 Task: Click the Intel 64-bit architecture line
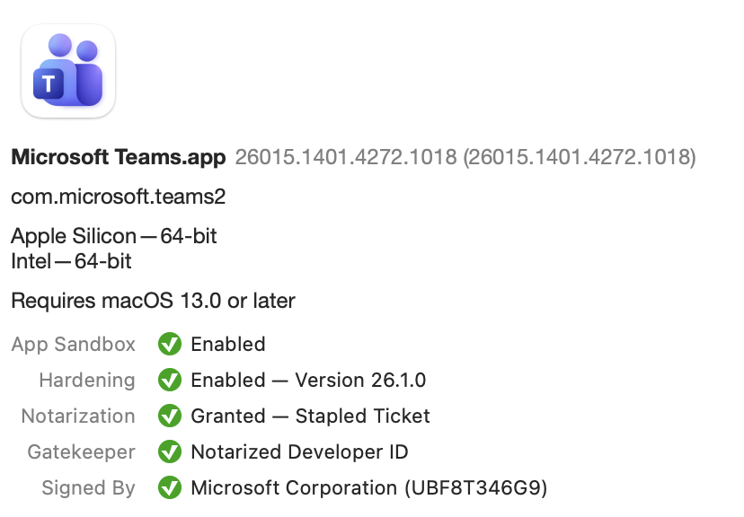point(71,261)
